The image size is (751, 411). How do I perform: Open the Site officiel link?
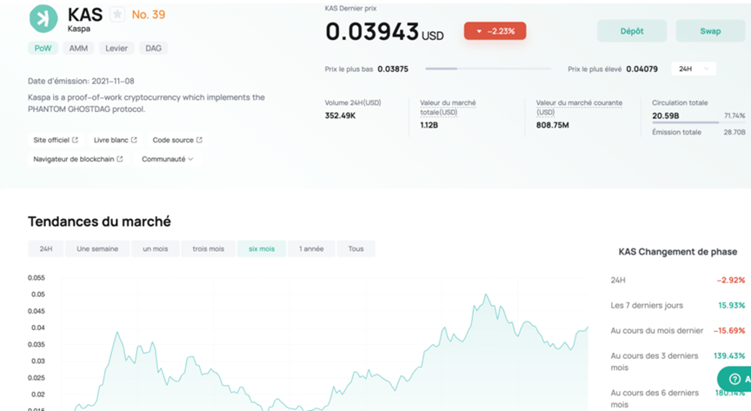(x=56, y=140)
